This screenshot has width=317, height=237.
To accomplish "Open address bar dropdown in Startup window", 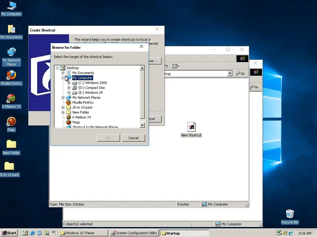I will point(230,73).
